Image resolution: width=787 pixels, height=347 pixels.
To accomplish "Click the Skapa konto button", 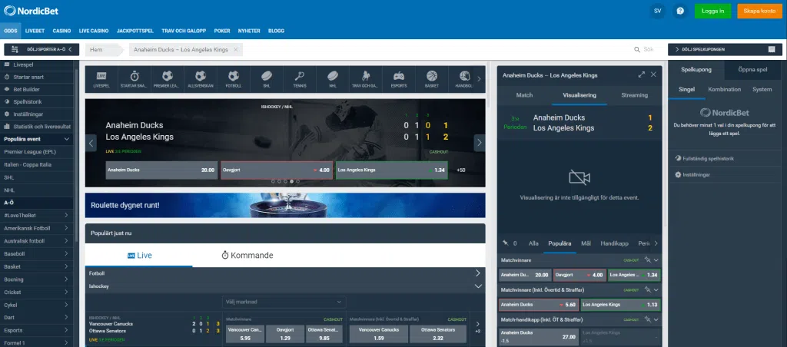I will tap(759, 11).
